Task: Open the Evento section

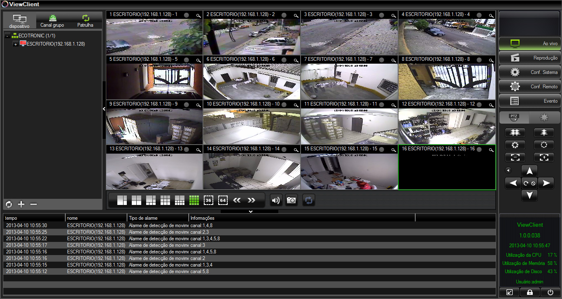Action: coord(529,101)
